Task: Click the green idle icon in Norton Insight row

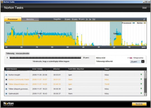Action: [x=141, y=75]
